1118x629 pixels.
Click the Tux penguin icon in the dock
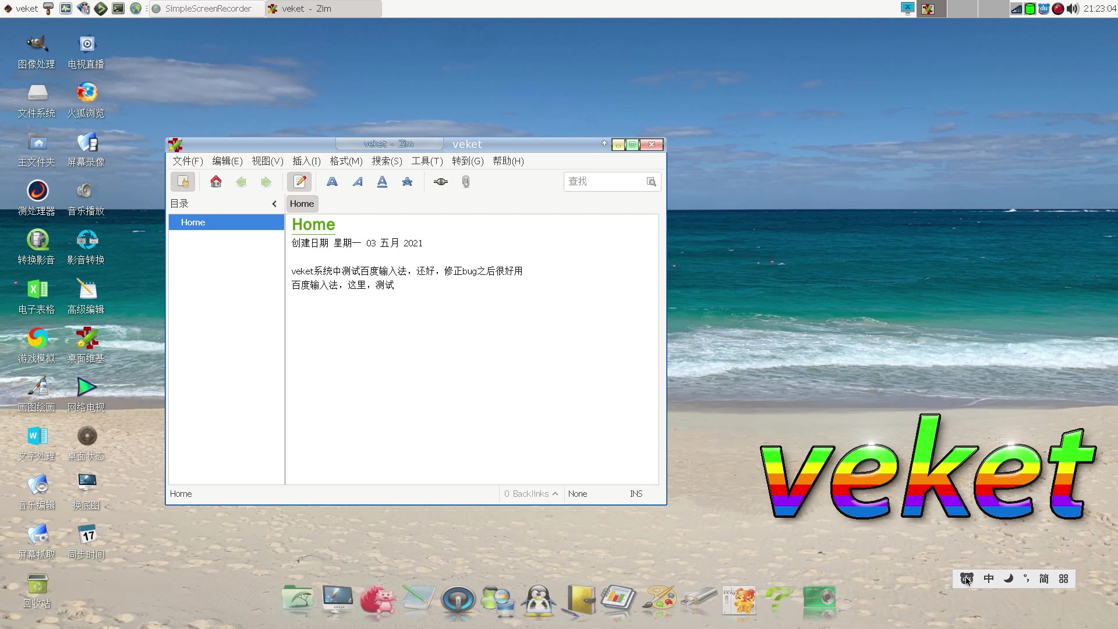tap(538, 601)
